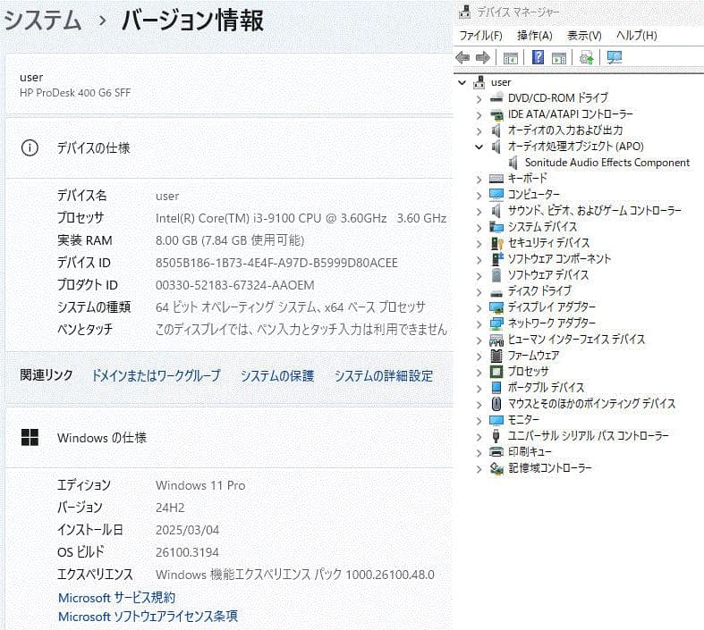Click the IDE ATA/ATAPI コントローラー icon
704x630 pixels.
tap(496, 113)
